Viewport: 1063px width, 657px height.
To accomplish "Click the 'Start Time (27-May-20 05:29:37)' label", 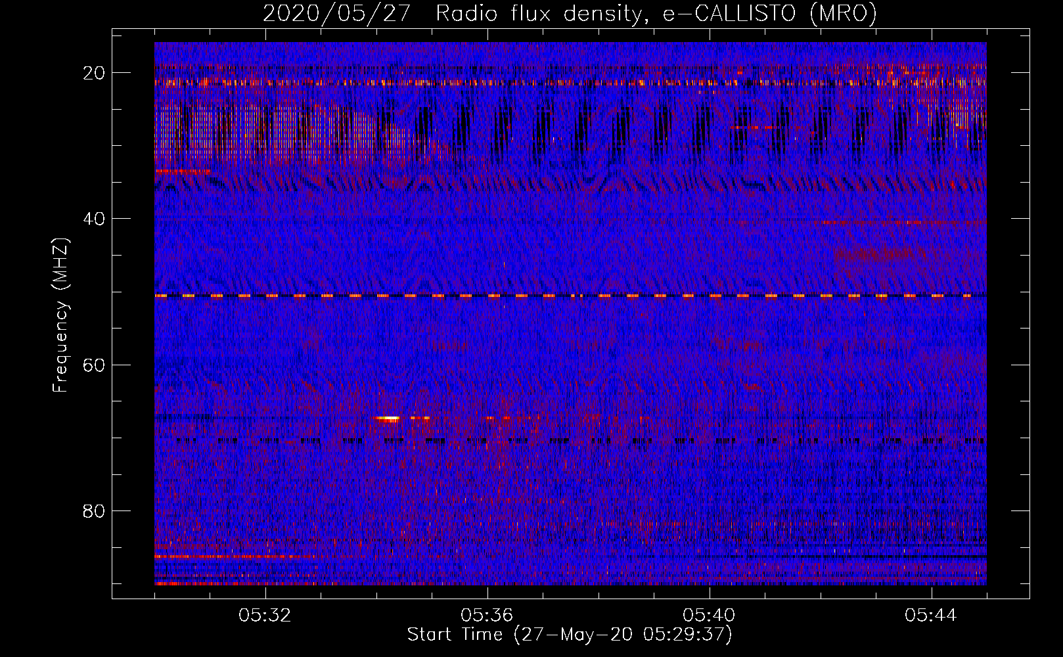I will (570, 635).
